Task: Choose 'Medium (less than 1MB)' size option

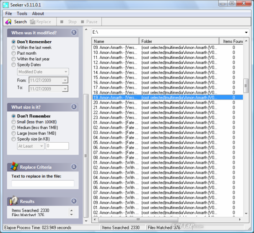Action: [14, 127]
